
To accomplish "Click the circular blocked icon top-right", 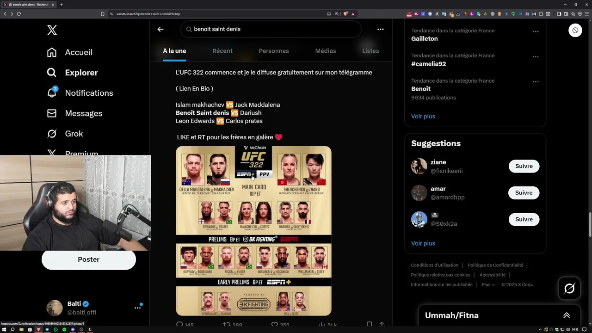I will point(575,30).
